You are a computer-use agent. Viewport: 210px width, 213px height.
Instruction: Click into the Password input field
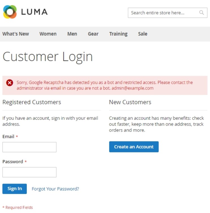click(29, 172)
